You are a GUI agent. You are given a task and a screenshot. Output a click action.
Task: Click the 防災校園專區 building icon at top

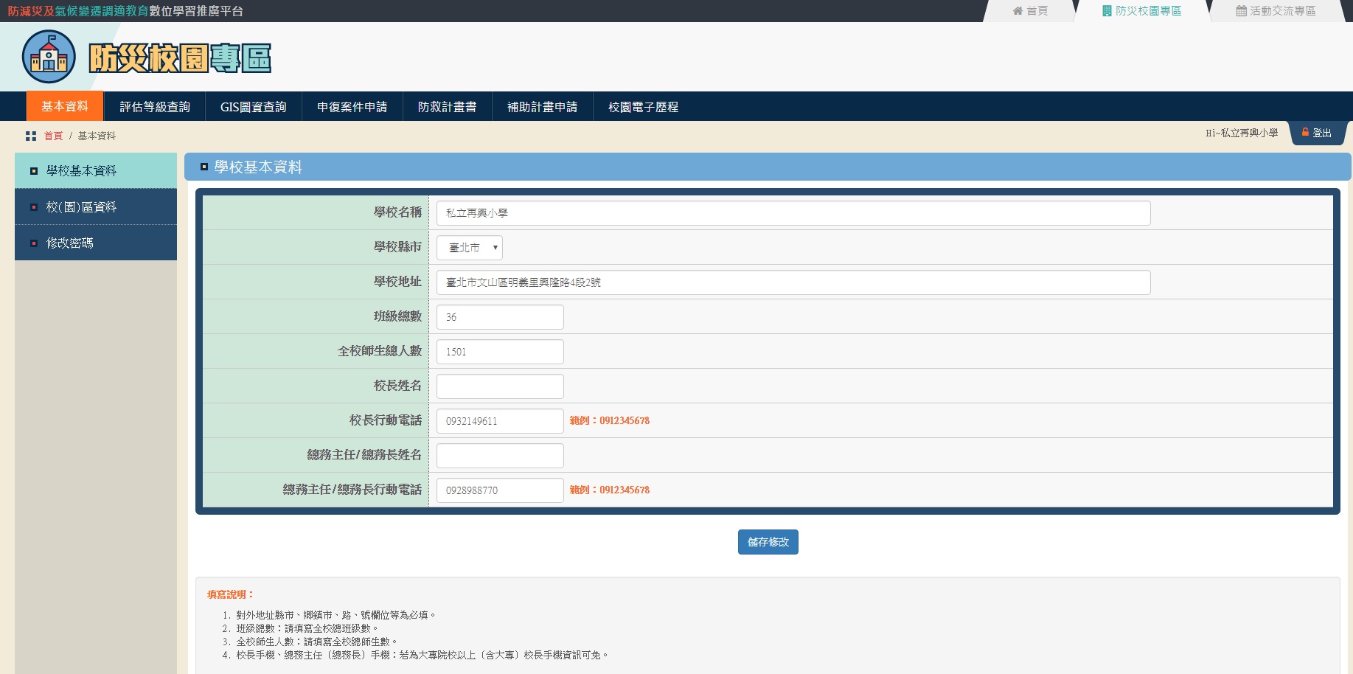point(1107,11)
